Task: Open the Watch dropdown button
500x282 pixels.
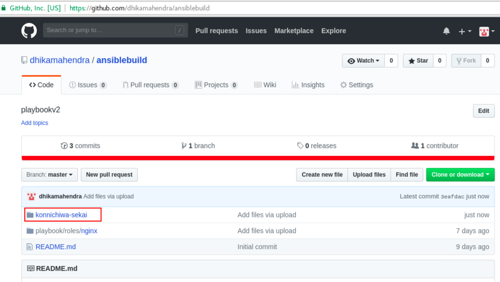Action: point(364,60)
